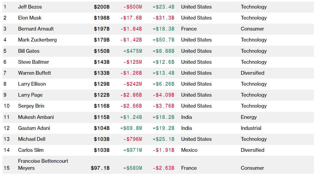Open Steve Ballmer's entry
The image size is (316, 174).
(34, 62)
